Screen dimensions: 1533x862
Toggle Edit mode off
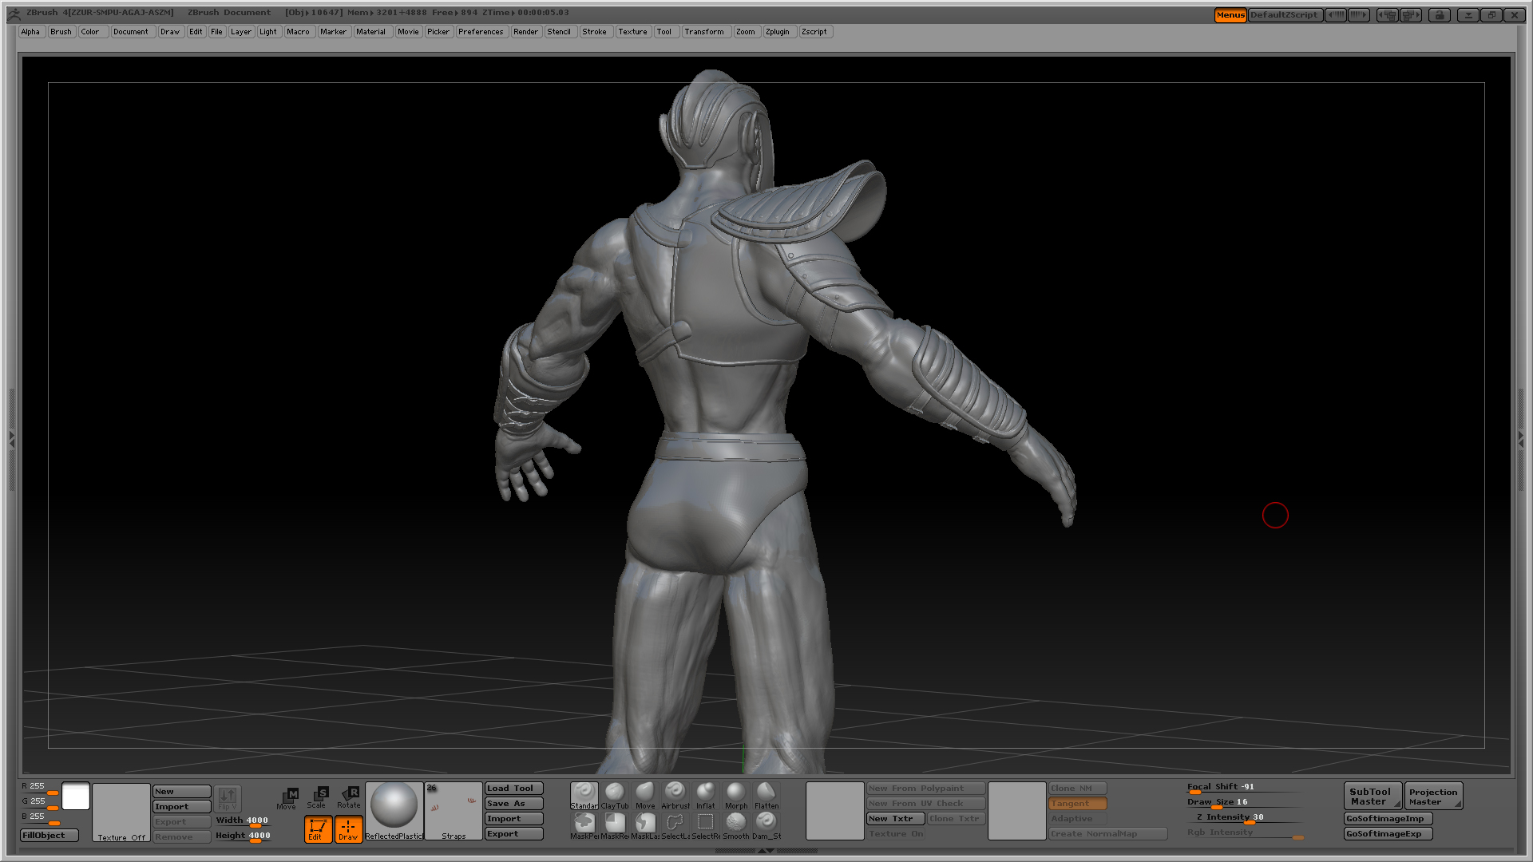tap(317, 829)
